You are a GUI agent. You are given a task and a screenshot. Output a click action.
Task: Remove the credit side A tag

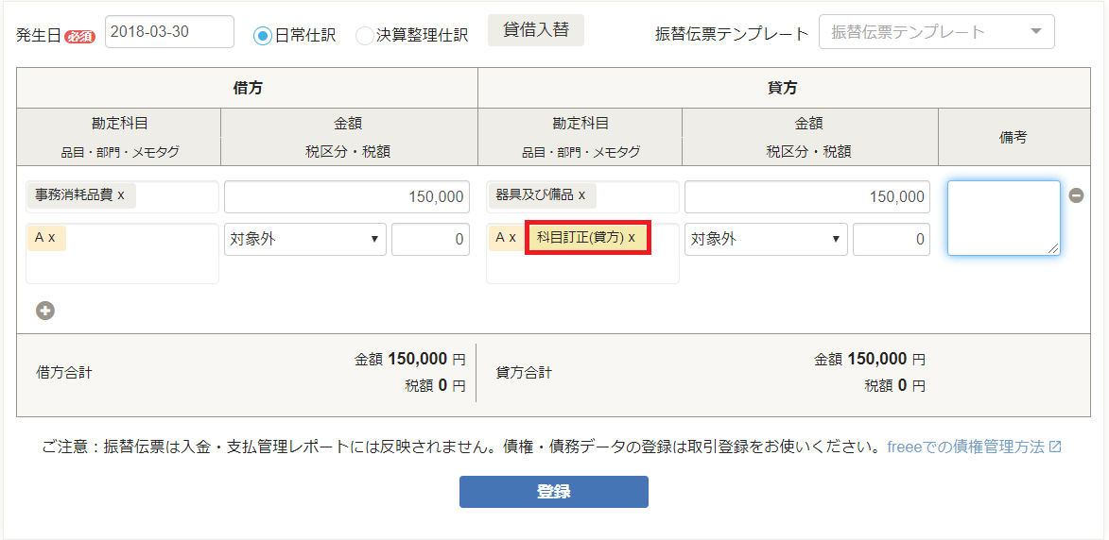point(512,238)
